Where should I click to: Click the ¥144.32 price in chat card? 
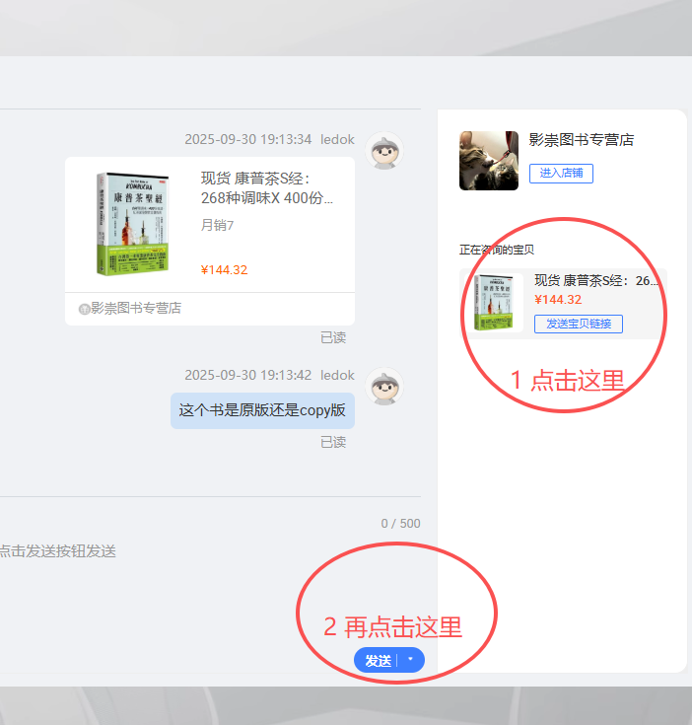pyautogui.click(x=224, y=270)
